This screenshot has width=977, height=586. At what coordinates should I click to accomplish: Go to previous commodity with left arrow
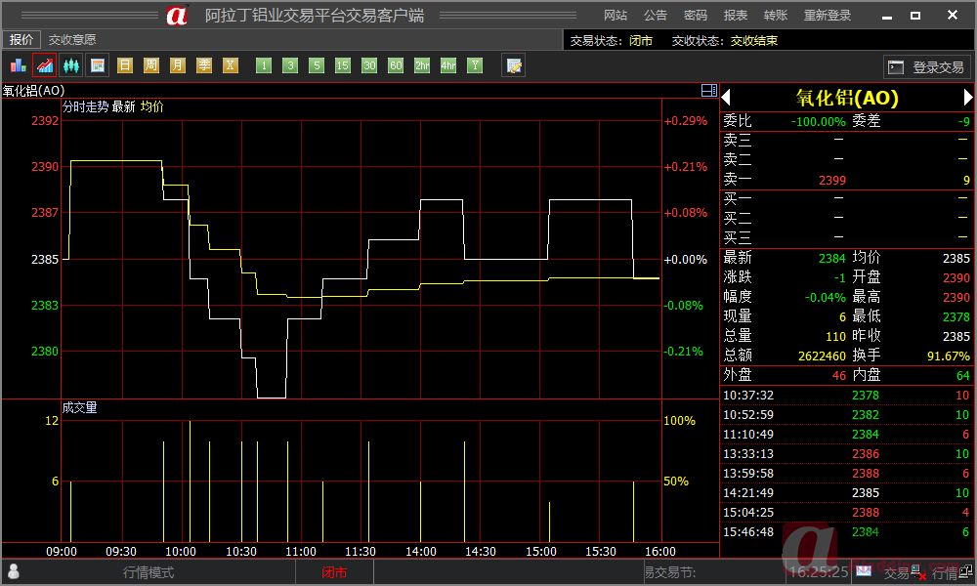click(x=725, y=97)
